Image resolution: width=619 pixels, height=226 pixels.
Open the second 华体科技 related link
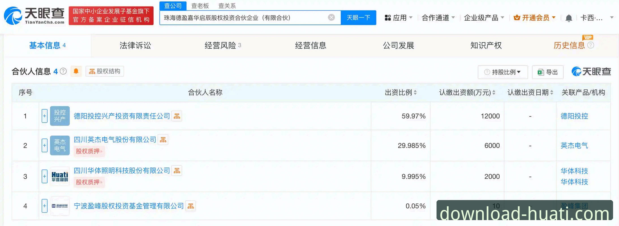tap(574, 182)
